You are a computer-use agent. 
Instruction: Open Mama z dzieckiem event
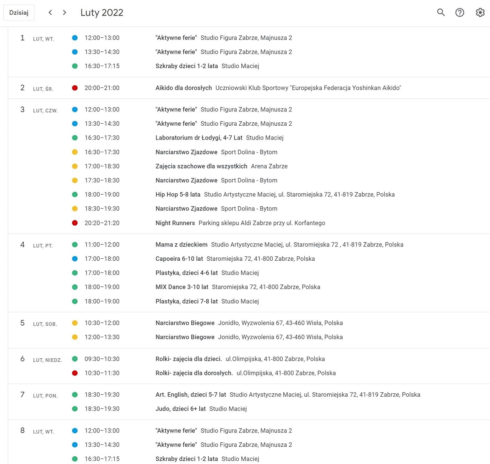[181, 244]
